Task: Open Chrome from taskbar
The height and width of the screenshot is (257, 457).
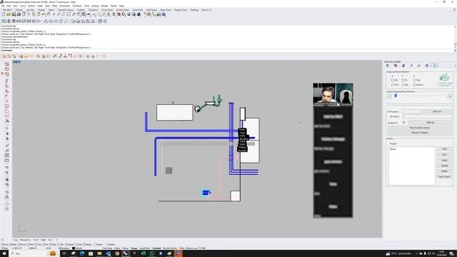Action: (x=117, y=253)
